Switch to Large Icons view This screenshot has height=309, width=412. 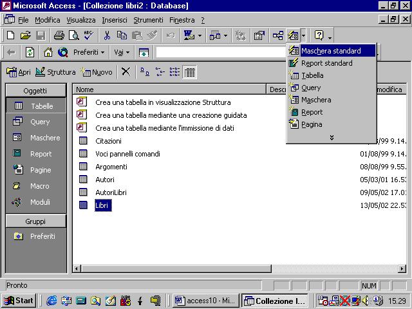coord(144,71)
